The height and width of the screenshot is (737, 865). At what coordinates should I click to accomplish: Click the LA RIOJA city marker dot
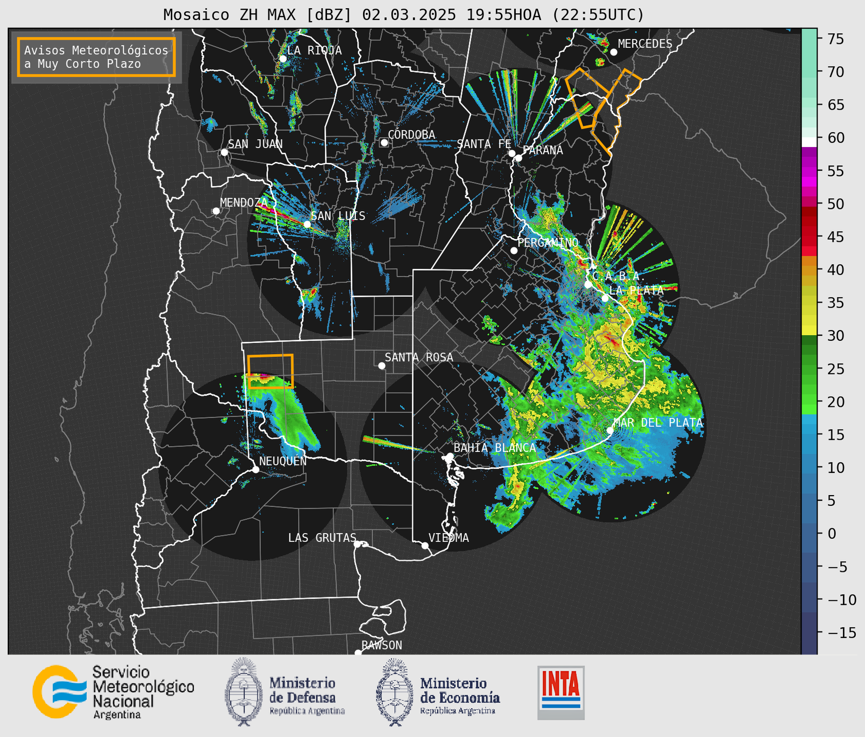(283, 59)
